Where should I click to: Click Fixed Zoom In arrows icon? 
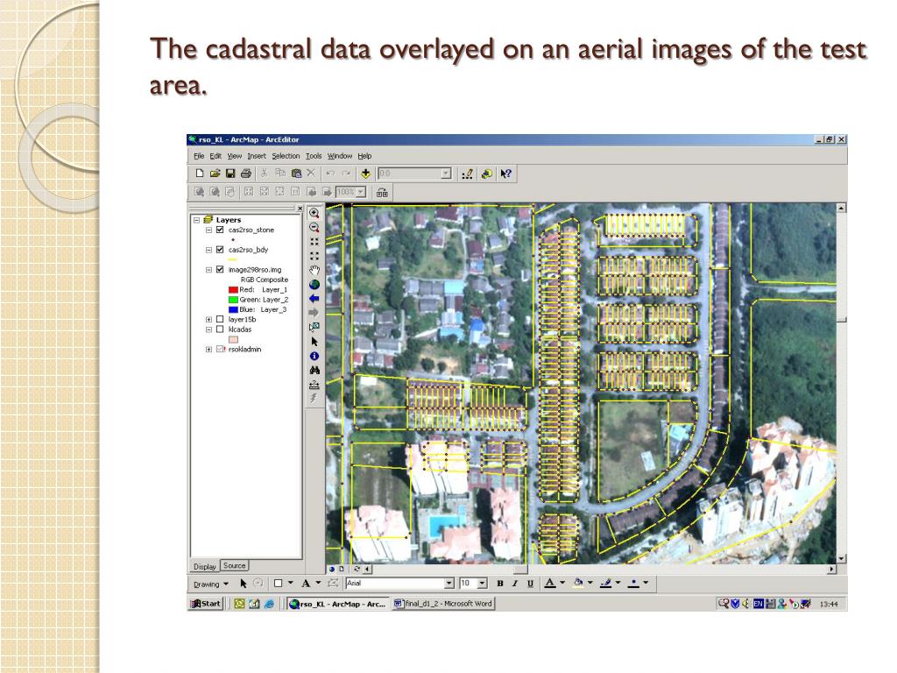(x=314, y=242)
